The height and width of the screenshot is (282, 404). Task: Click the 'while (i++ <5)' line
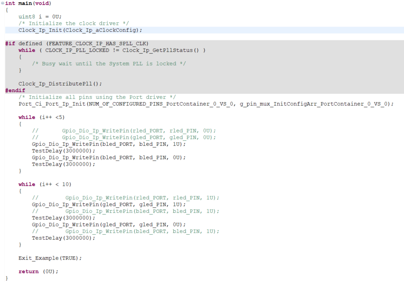[41, 117]
